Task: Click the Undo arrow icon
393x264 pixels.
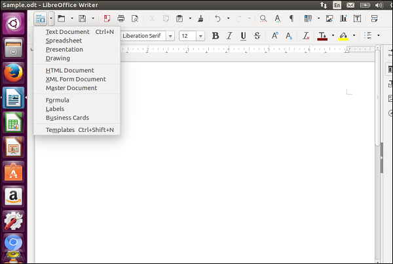Action: click(x=217, y=18)
